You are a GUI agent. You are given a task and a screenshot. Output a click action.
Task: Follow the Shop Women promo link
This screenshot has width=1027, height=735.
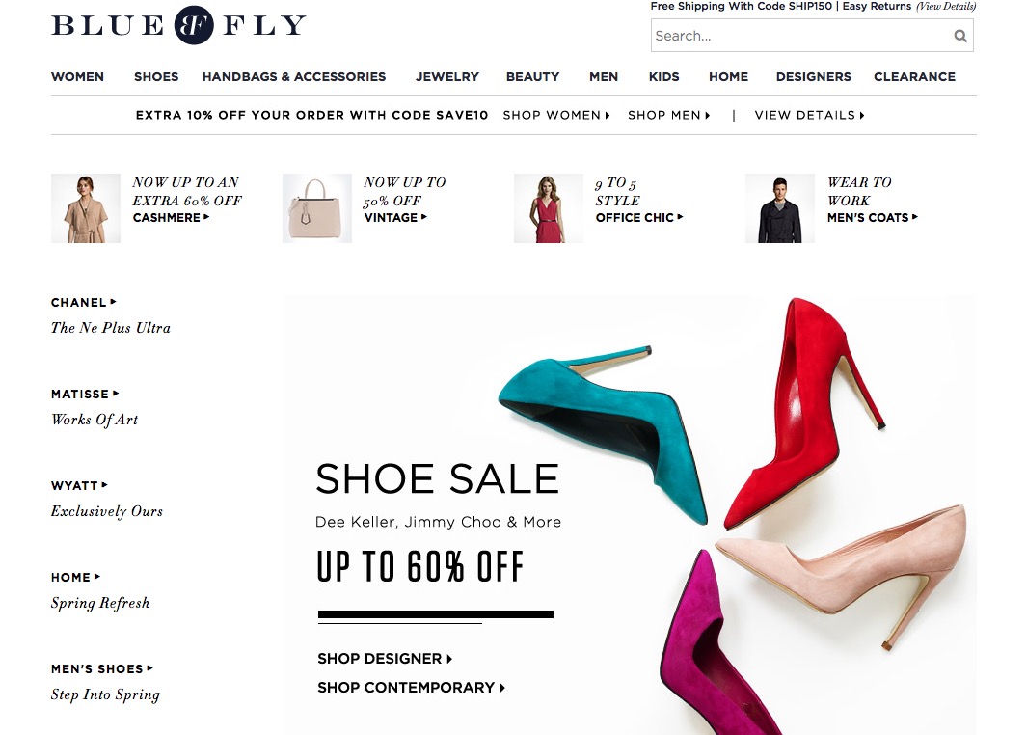[556, 116]
